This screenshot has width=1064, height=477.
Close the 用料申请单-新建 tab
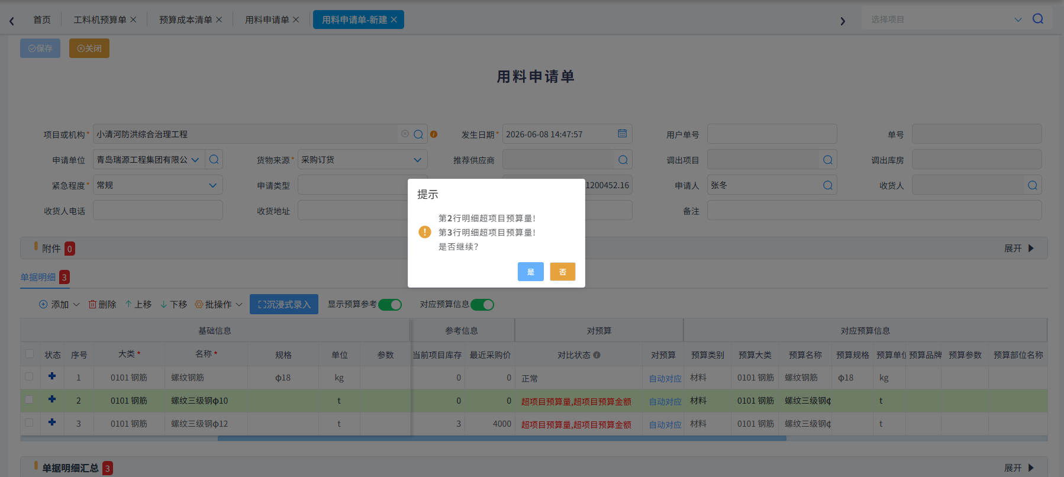[x=394, y=20]
